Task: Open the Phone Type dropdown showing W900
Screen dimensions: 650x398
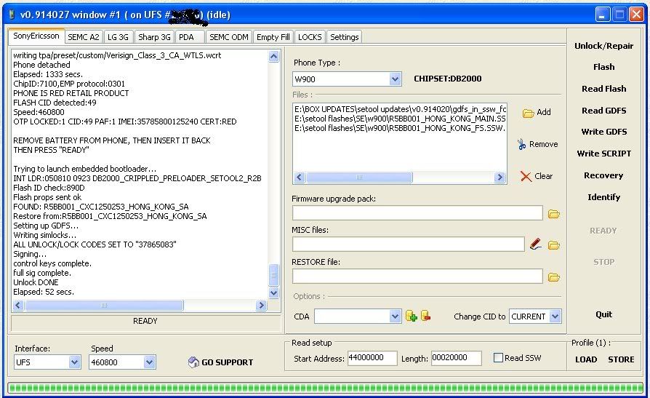Action: 395,79
